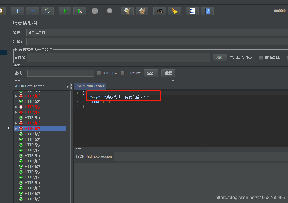The height and width of the screenshot is (203, 288).
Task: Click the JSON Path Expression input field
Action: [x=200, y=156]
